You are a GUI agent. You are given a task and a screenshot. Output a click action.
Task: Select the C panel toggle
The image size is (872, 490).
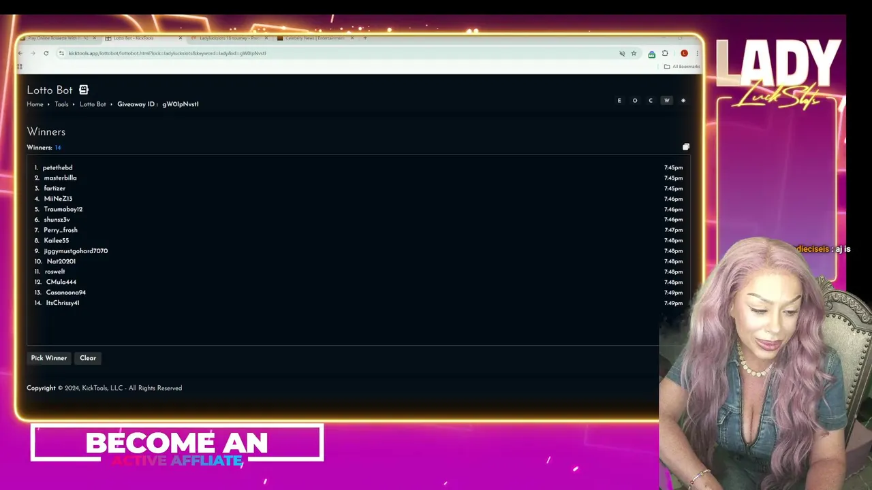(651, 101)
